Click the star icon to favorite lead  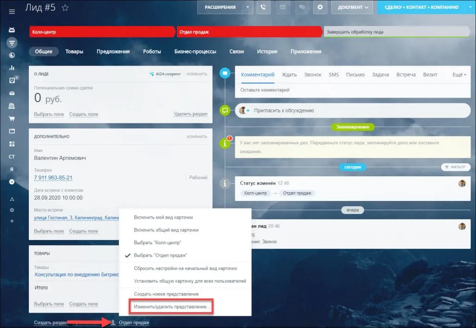coord(65,7)
